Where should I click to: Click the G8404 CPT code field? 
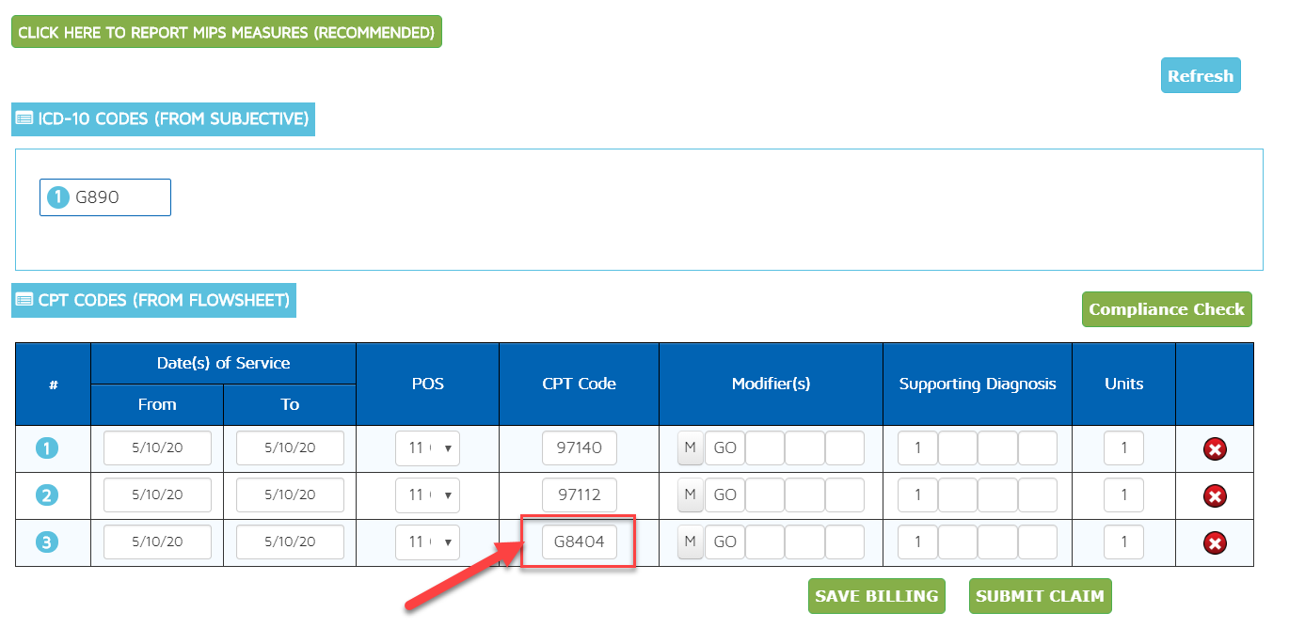579,542
